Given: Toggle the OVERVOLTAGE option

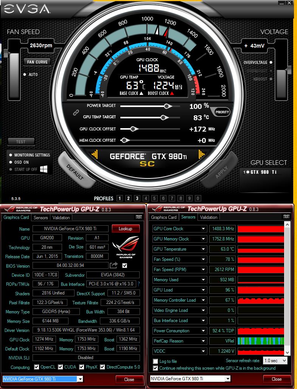Looking at the screenshot, I should 271,62.
